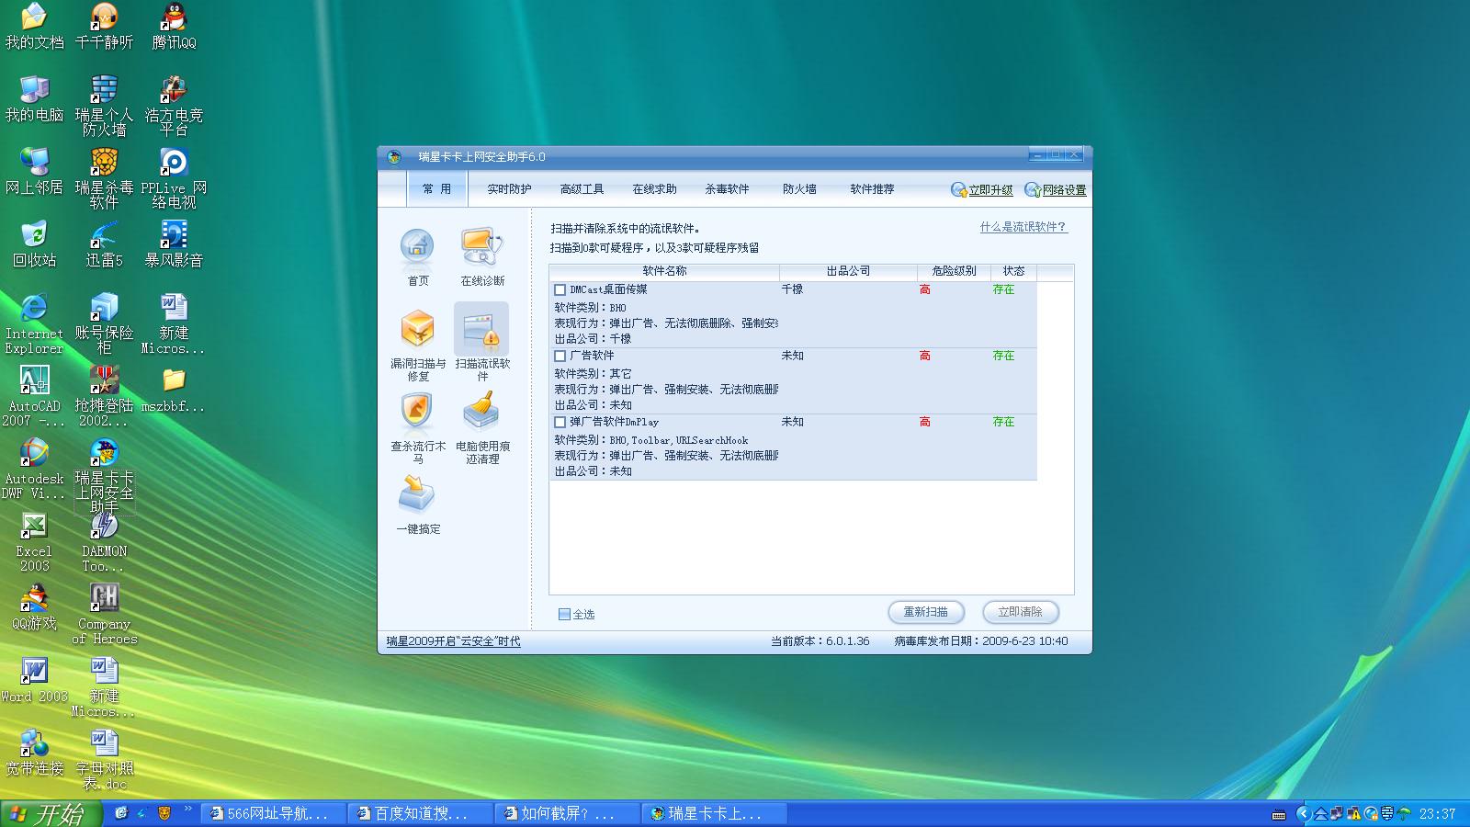The image size is (1470, 827).
Task: Switch to the 防火墙 tab
Action: (x=799, y=189)
